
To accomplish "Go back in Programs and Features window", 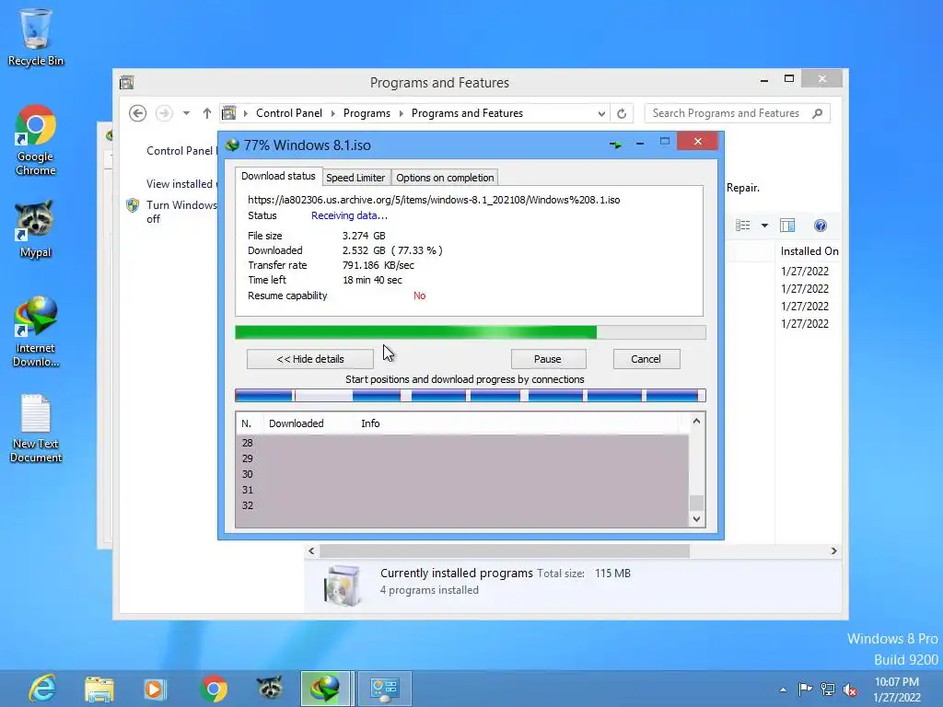I will (x=138, y=113).
